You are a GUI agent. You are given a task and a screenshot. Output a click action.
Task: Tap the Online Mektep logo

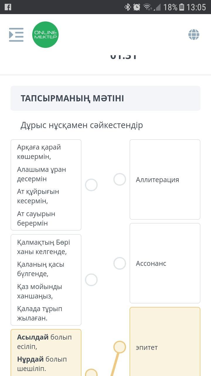(x=45, y=35)
